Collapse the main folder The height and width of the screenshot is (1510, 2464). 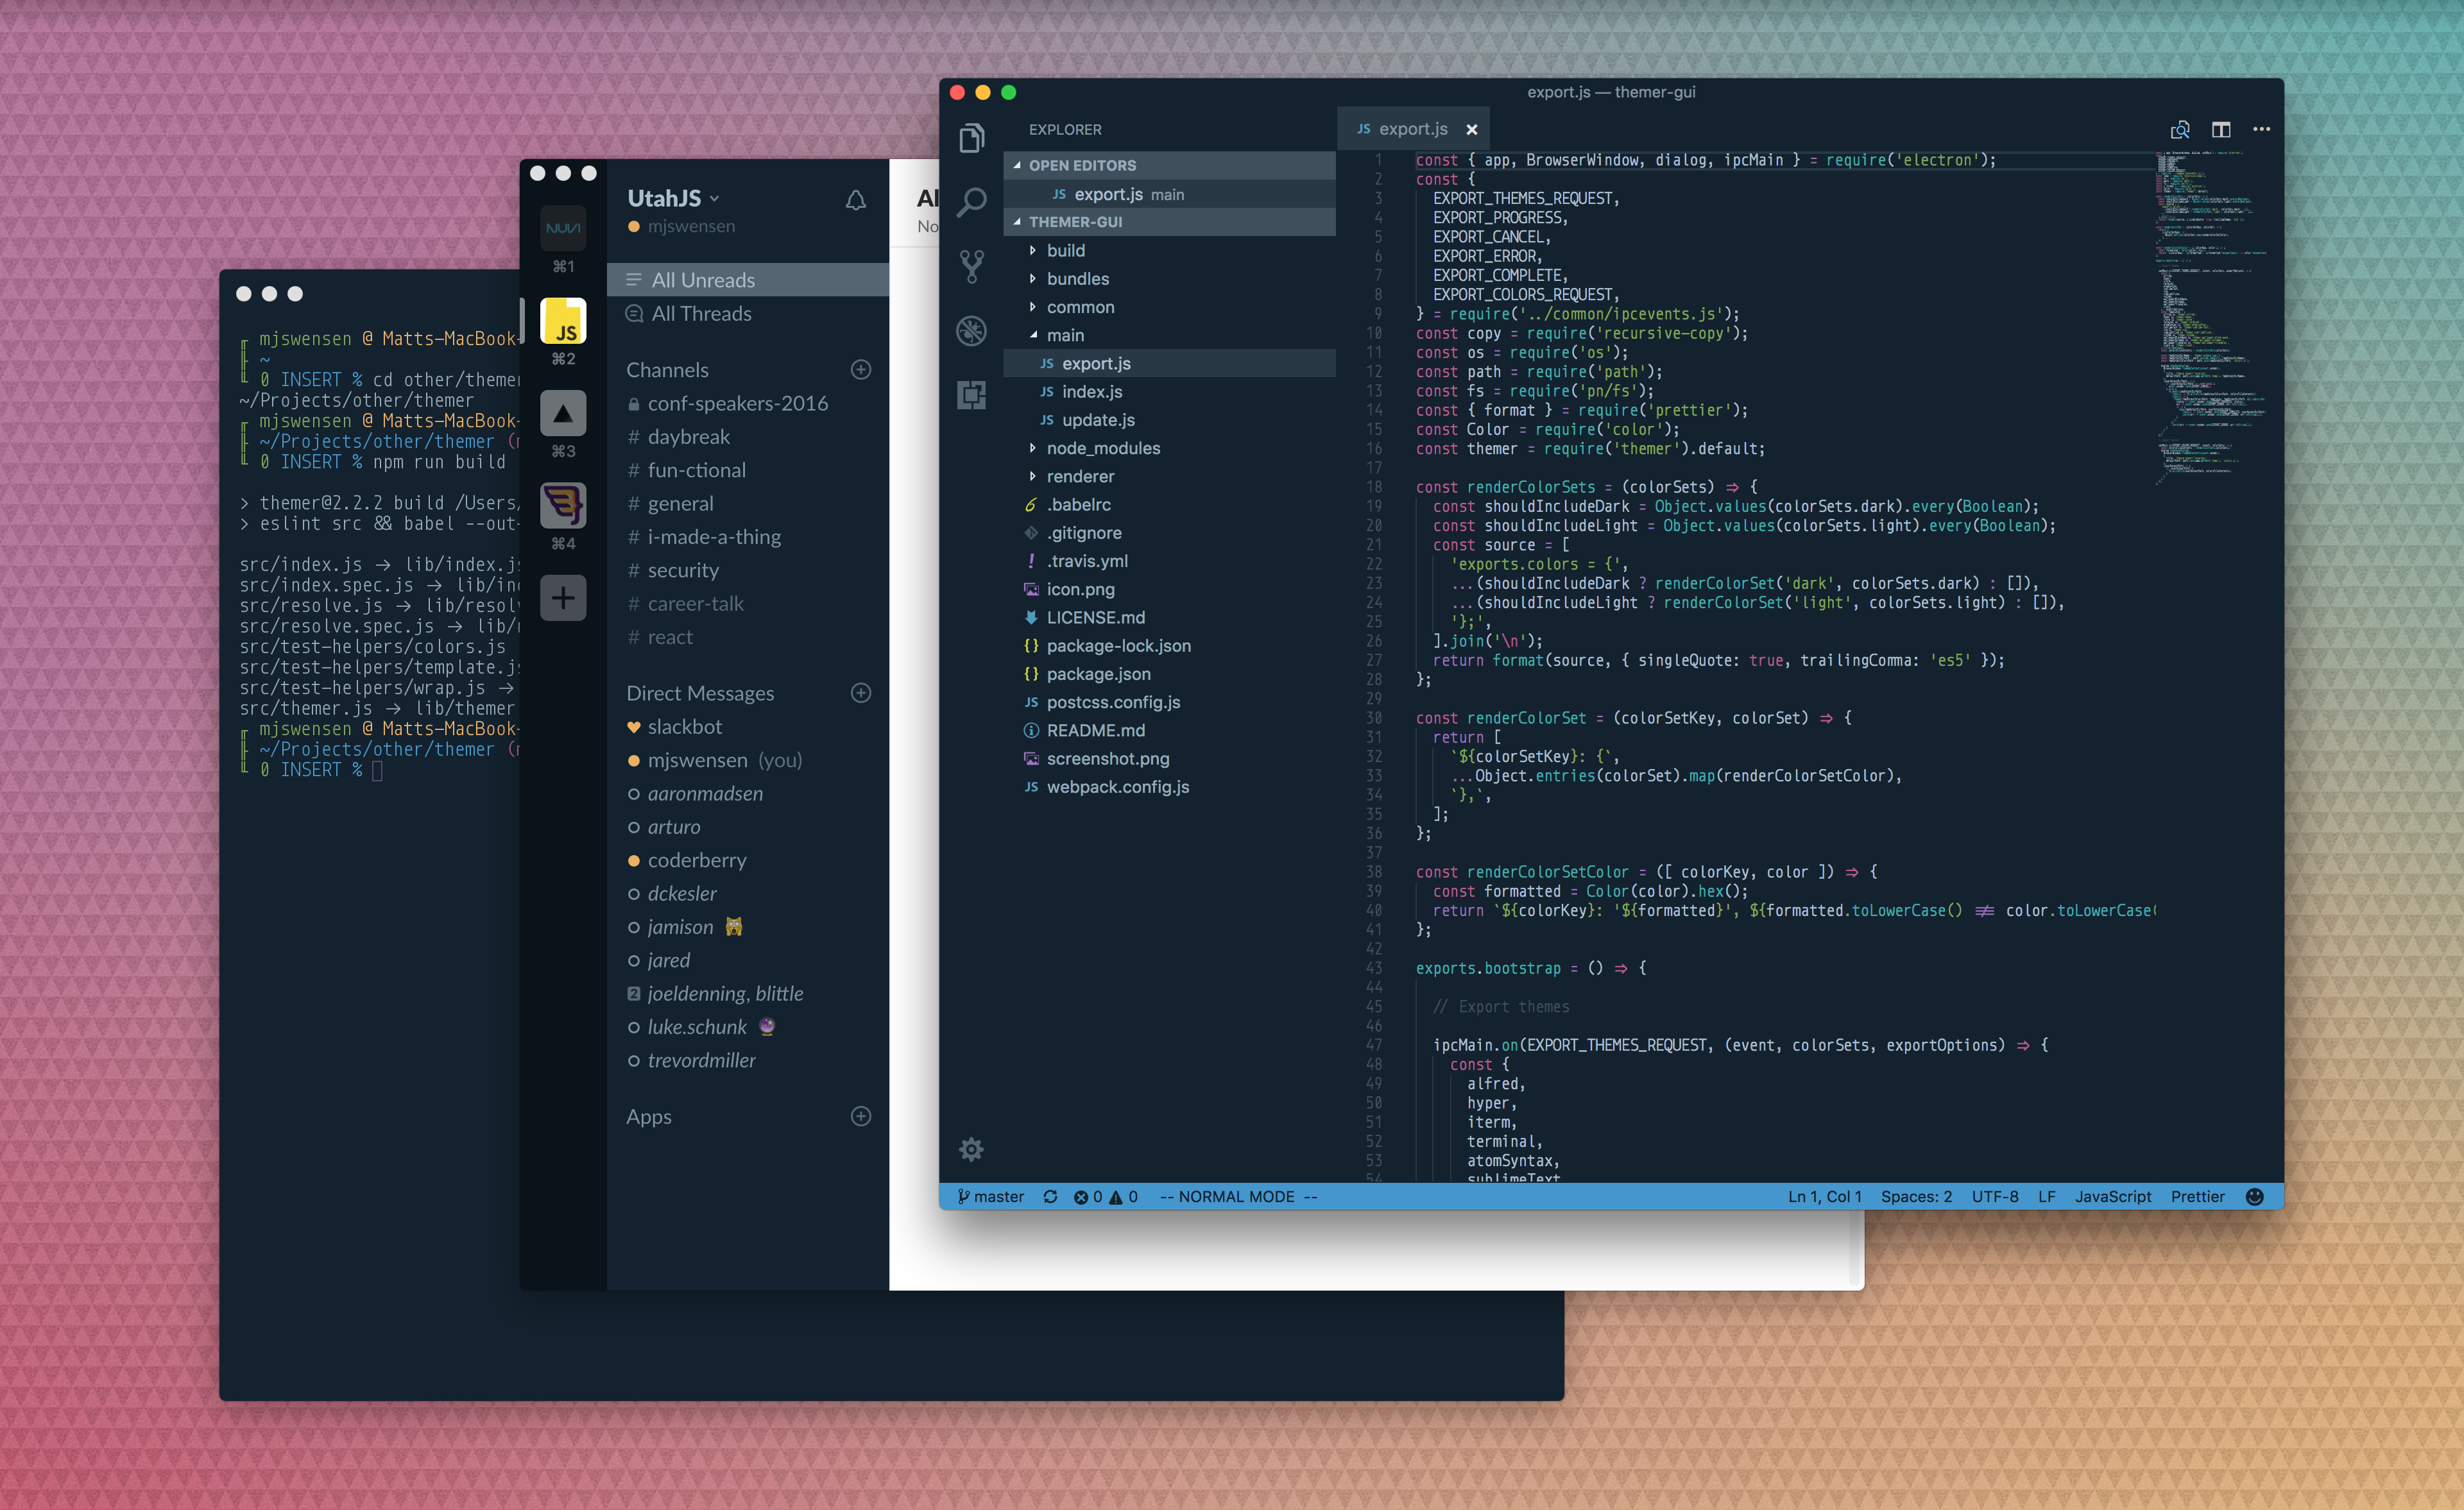1064,335
